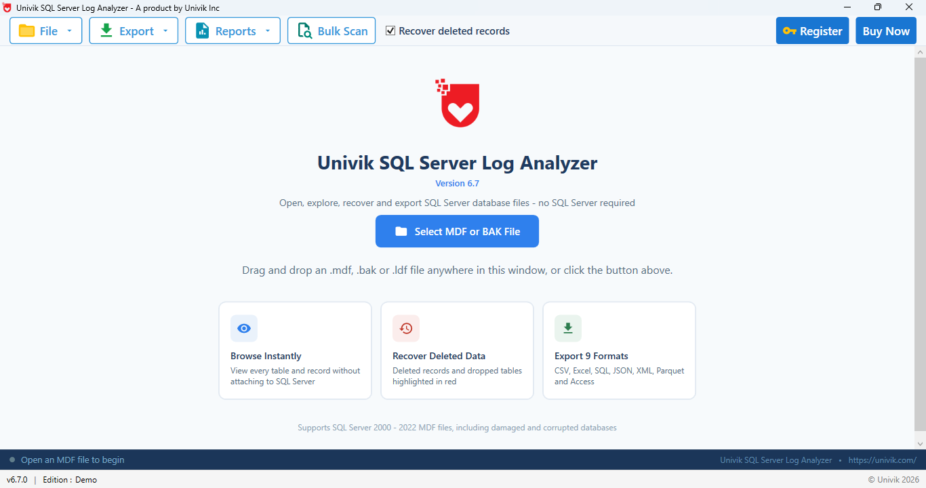Screen dimensions: 926x488
Task: Click the green Export 9 Formats icon
Action: pyautogui.click(x=568, y=329)
